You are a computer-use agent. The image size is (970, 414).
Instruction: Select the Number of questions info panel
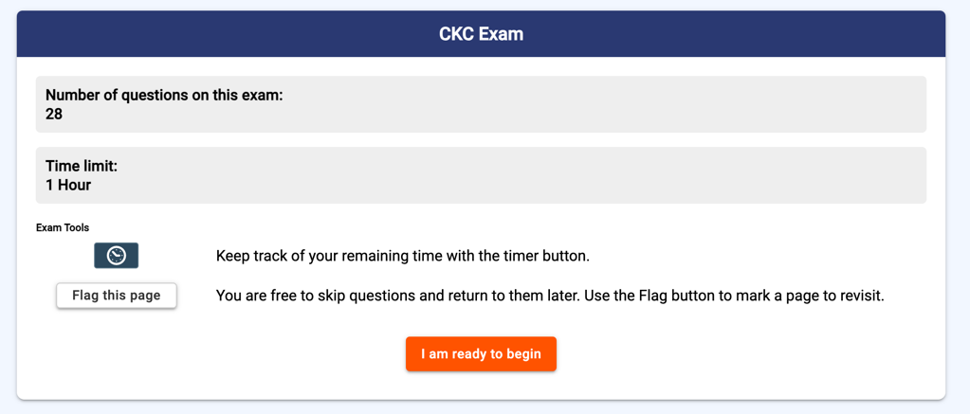[482, 104]
